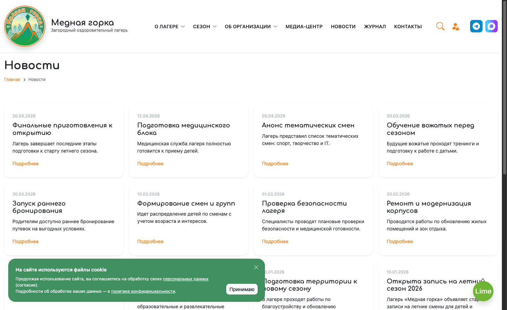This screenshot has height=310, width=507.
Task: Click the Принимаю cookie button
Action: [242, 289]
